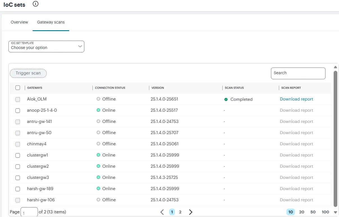The height and width of the screenshot is (217, 339).
Task: Click the Version column header
Action: click(158, 88)
